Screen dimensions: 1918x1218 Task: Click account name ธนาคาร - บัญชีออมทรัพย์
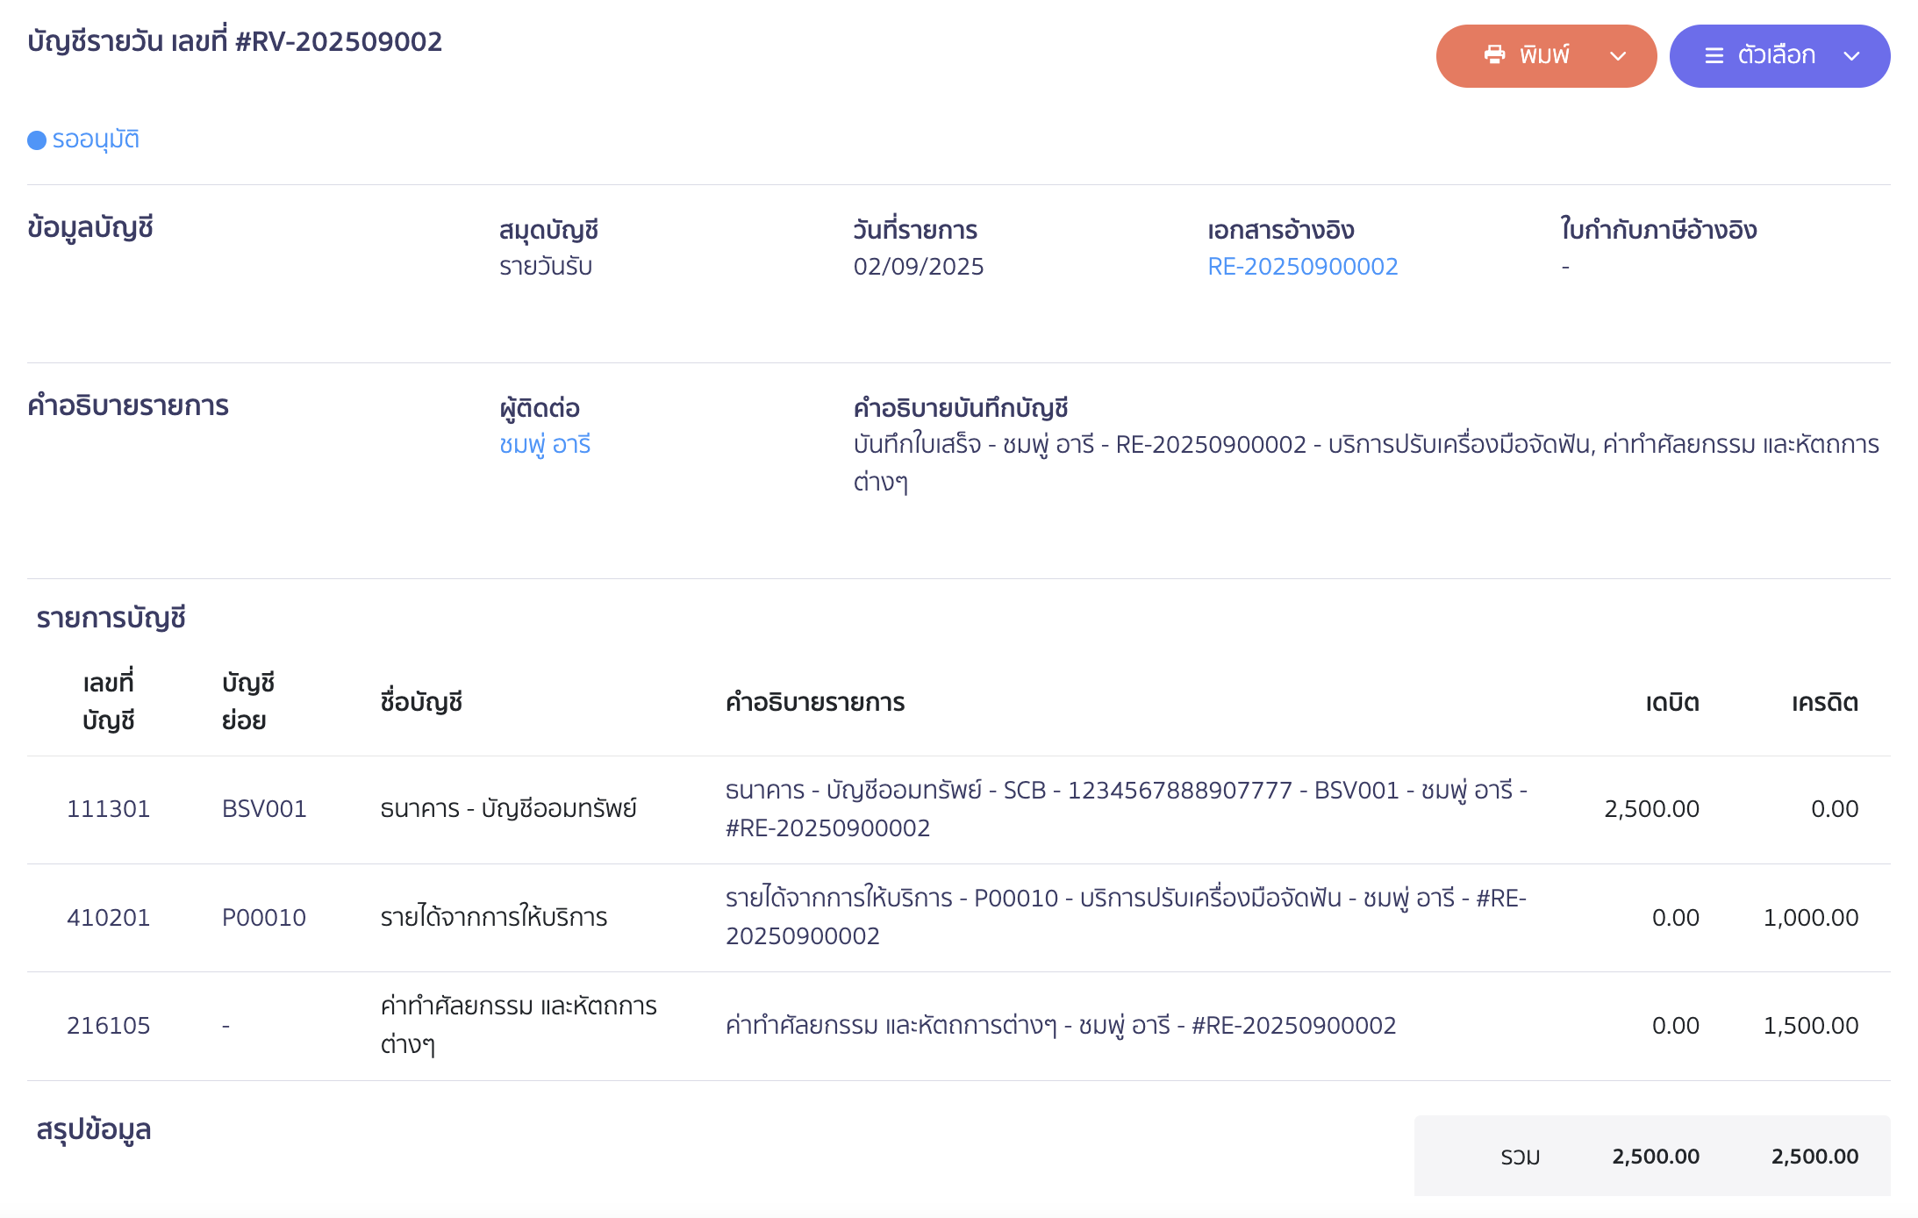[508, 808]
